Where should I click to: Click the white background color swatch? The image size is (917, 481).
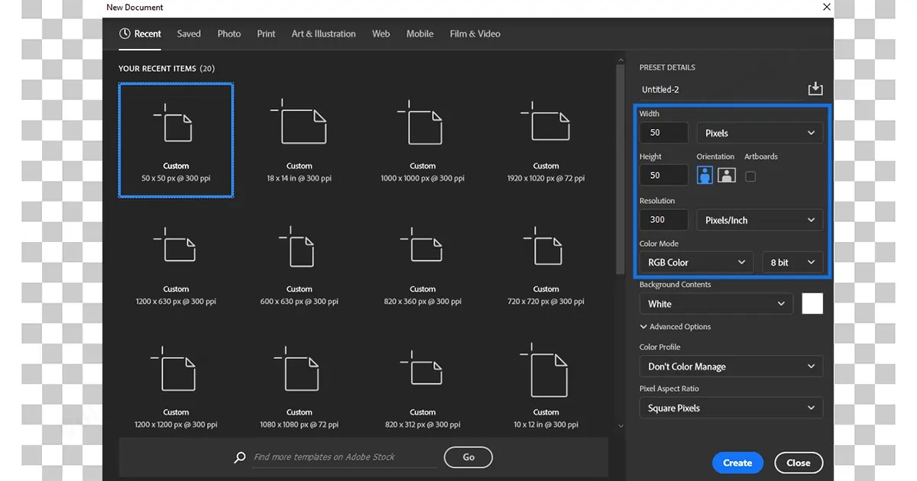click(x=812, y=303)
